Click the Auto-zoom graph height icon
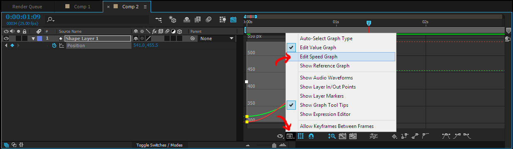 tap(332, 136)
